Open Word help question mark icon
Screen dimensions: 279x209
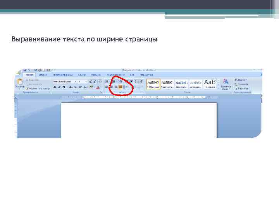tap(262, 75)
